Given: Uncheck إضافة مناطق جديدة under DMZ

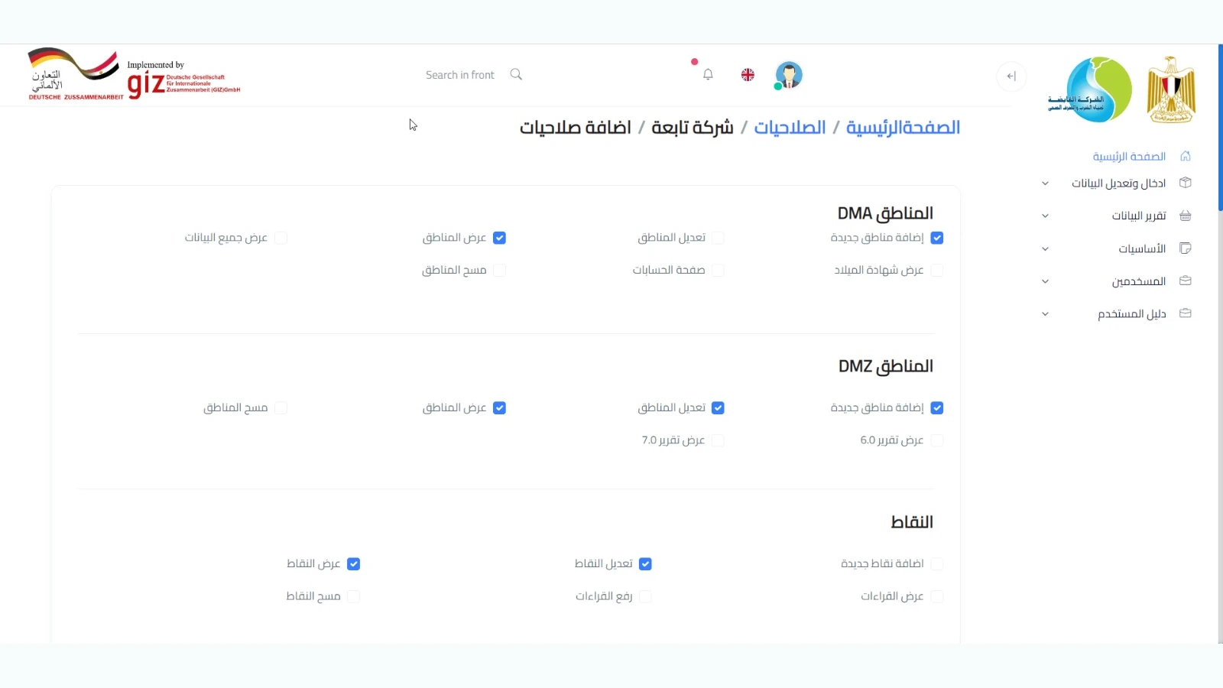Looking at the screenshot, I should click(937, 408).
